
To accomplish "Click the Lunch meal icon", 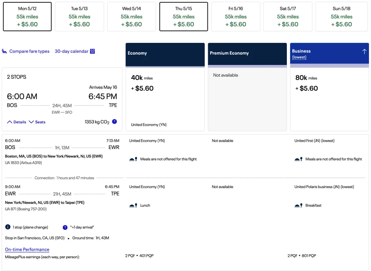I will click(133, 205).
